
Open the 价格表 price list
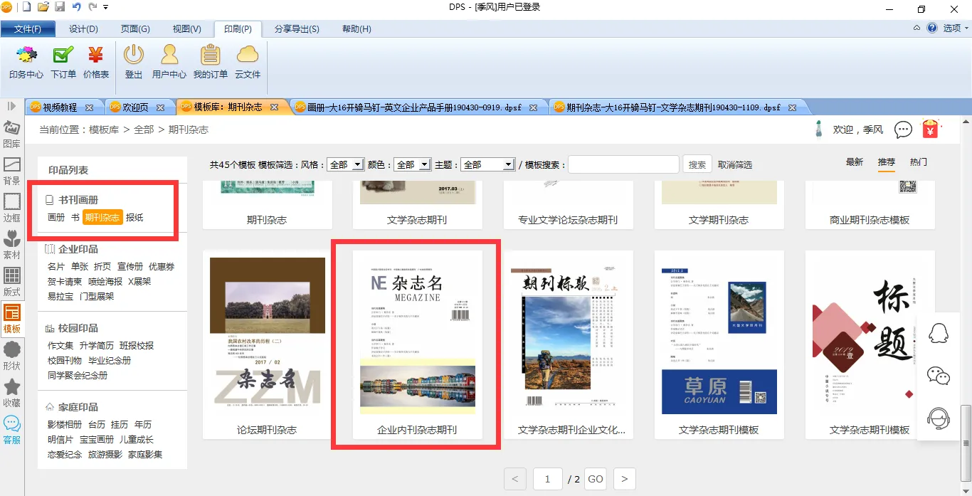(x=96, y=62)
